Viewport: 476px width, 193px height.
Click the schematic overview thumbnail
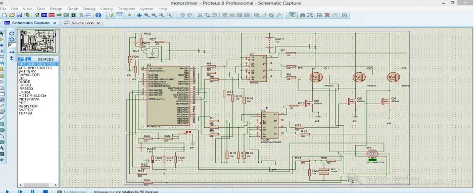click(x=38, y=41)
